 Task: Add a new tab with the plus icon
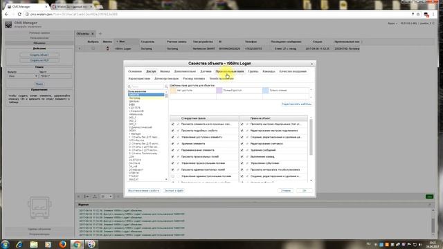click(x=100, y=34)
